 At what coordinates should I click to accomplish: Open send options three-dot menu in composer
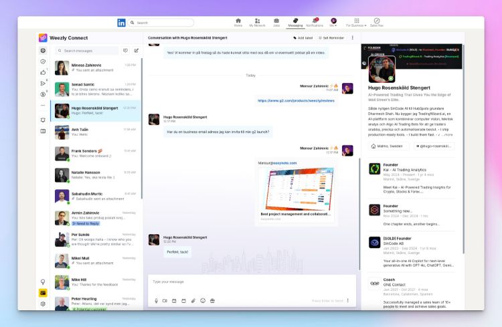coord(347,301)
